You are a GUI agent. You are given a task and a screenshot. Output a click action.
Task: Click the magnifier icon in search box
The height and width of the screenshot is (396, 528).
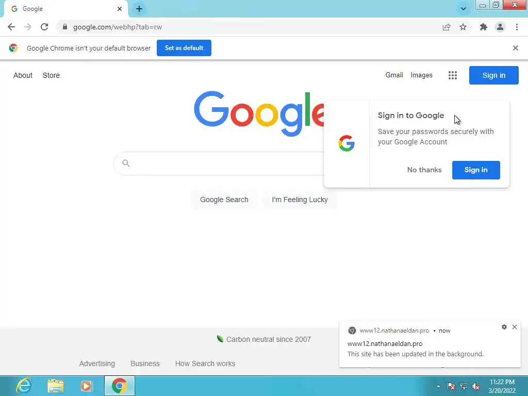click(x=126, y=163)
